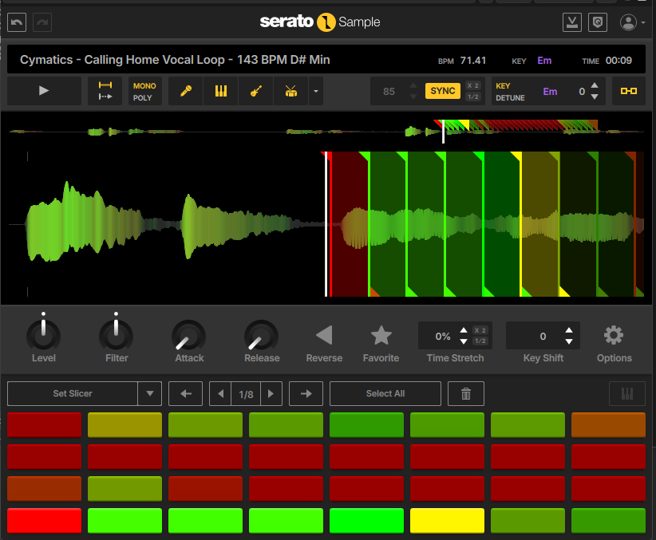This screenshot has width=656, height=540.
Task: Click the sample title text
Action: point(175,60)
